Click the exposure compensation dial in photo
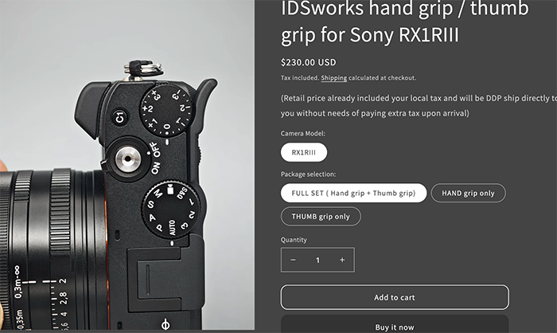The width and height of the screenshot is (557, 333). click(x=167, y=110)
